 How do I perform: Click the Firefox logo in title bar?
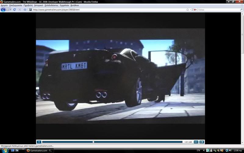tap(2, 2)
